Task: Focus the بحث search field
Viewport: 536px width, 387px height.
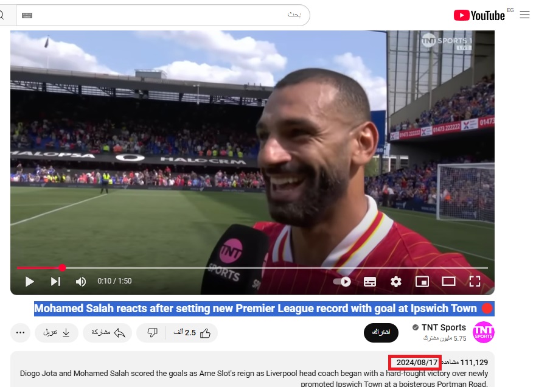Action: click(162, 15)
